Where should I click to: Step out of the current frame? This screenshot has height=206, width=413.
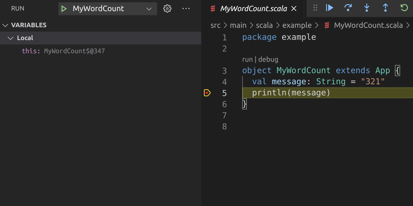point(385,8)
